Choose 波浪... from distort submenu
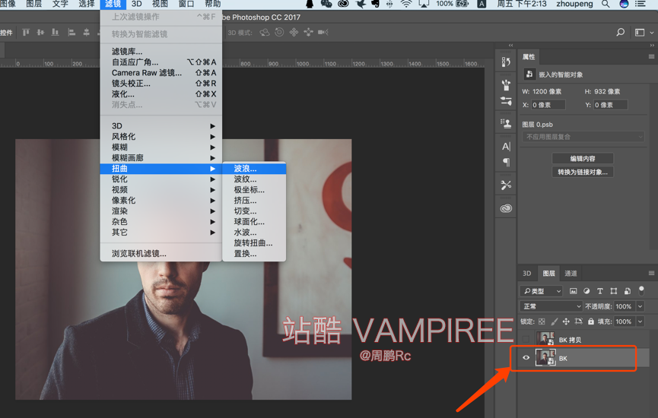Image resolution: width=658 pixels, height=418 pixels. click(x=254, y=169)
